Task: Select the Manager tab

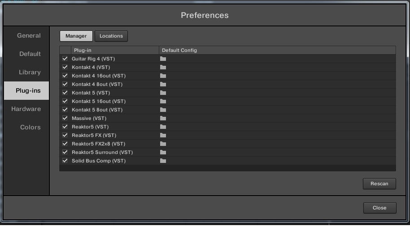Action: pyautogui.click(x=76, y=36)
